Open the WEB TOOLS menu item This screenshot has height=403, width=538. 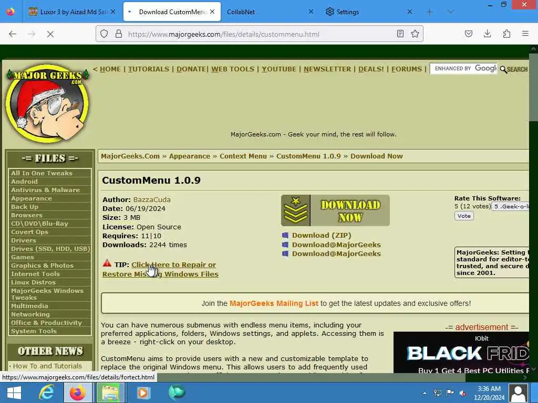tap(233, 69)
